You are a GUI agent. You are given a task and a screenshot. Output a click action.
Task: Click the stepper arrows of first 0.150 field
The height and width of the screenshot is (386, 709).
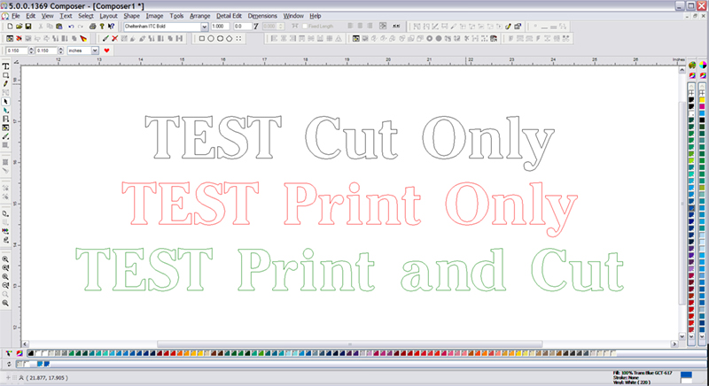pyautogui.click(x=31, y=50)
